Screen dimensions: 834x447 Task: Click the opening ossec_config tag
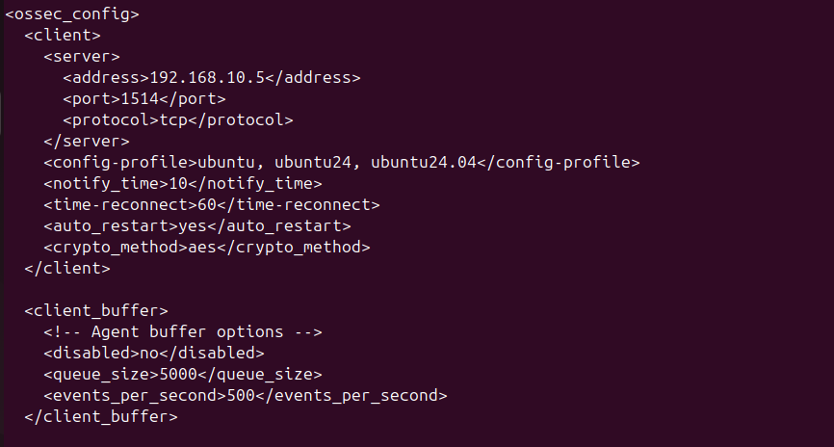(x=72, y=14)
